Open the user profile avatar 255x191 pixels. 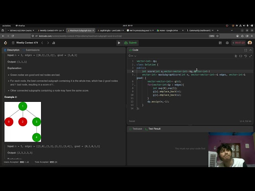tap(250, 43)
